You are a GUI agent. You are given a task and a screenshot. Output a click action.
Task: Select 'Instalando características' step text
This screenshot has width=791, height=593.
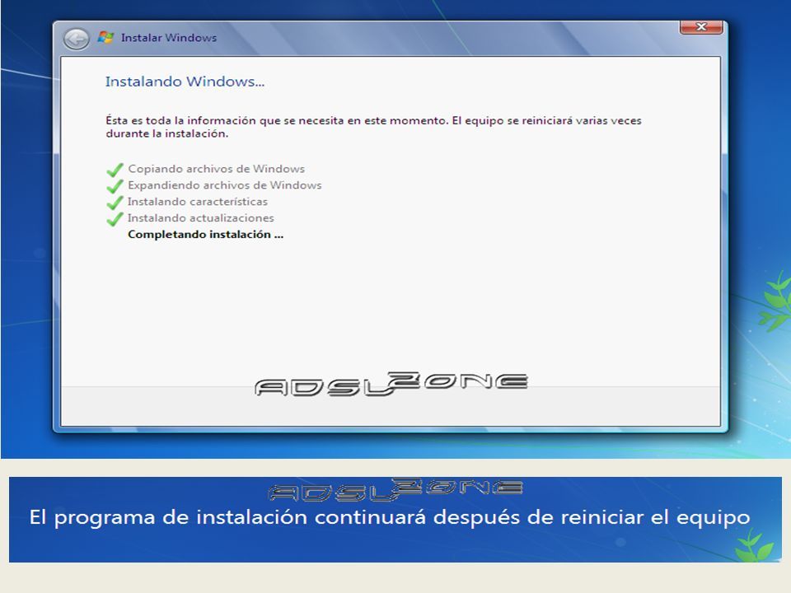point(197,202)
